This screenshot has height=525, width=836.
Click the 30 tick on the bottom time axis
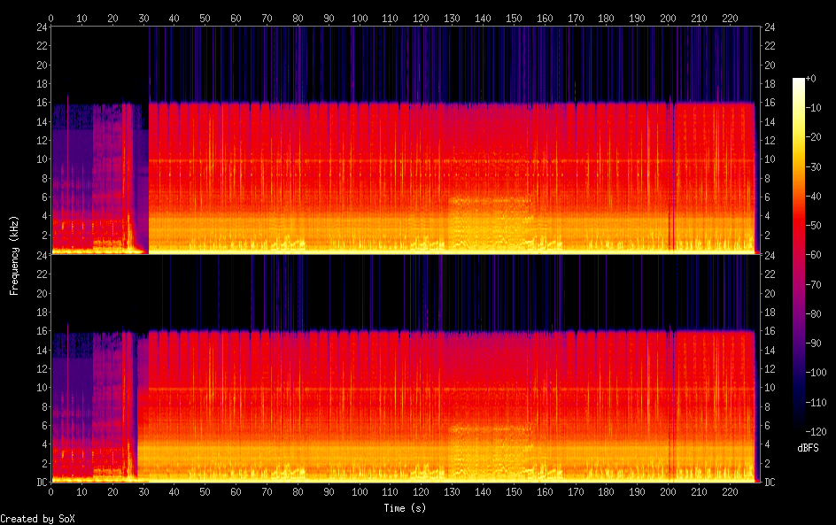[x=143, y=492]
